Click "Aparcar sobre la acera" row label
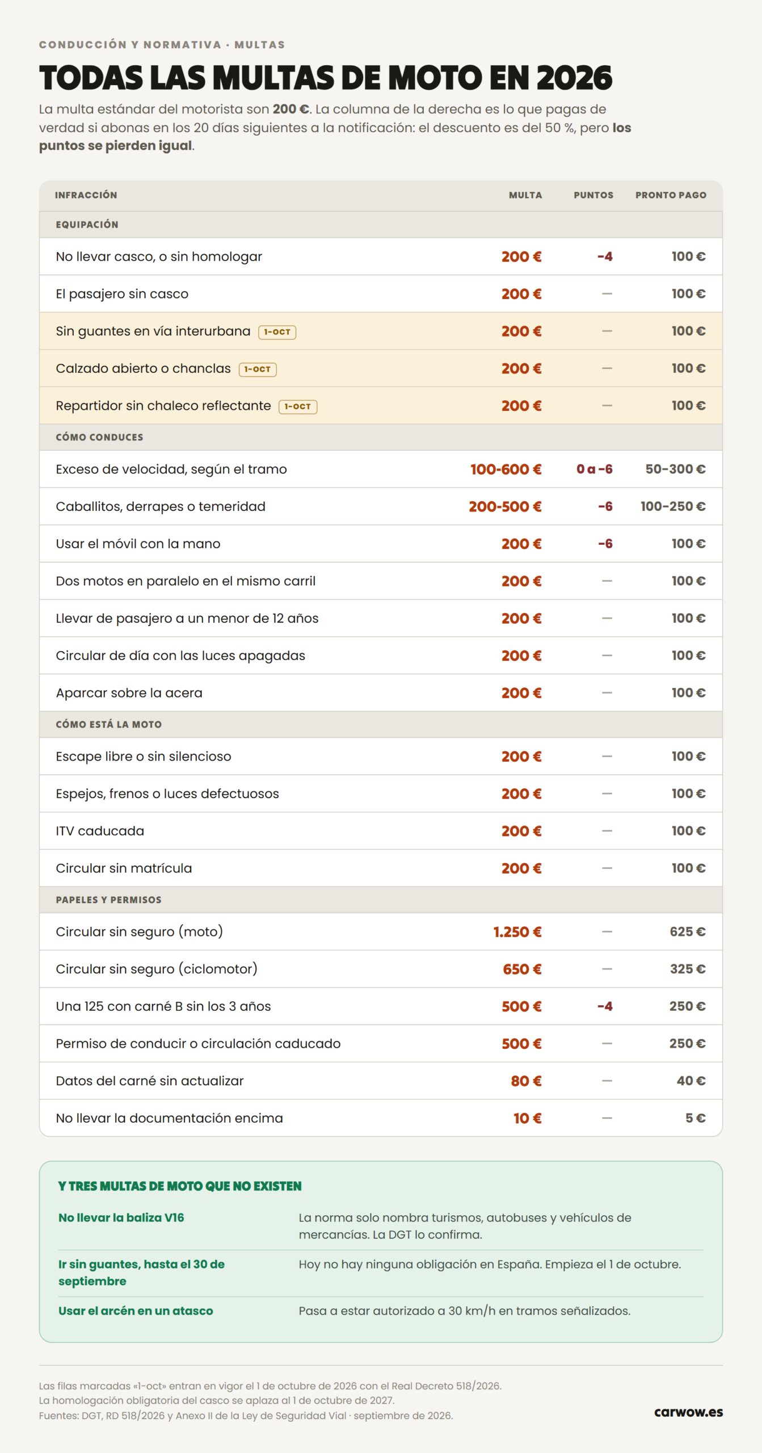Screen dimensions: 762x1453 [x=129, y=693]
